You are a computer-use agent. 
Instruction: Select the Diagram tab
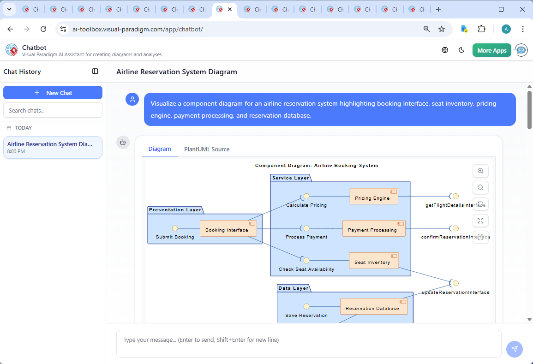click(x=160, y=149)
